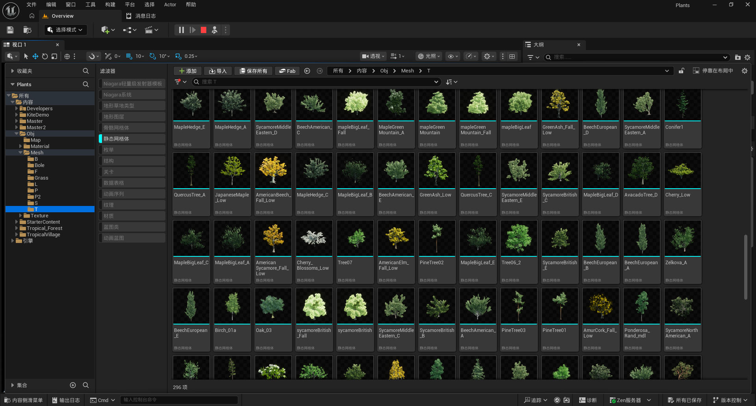756x406 pixels.
Task: Enable the 蓝图类 filter
Action: tap(132, 227)
